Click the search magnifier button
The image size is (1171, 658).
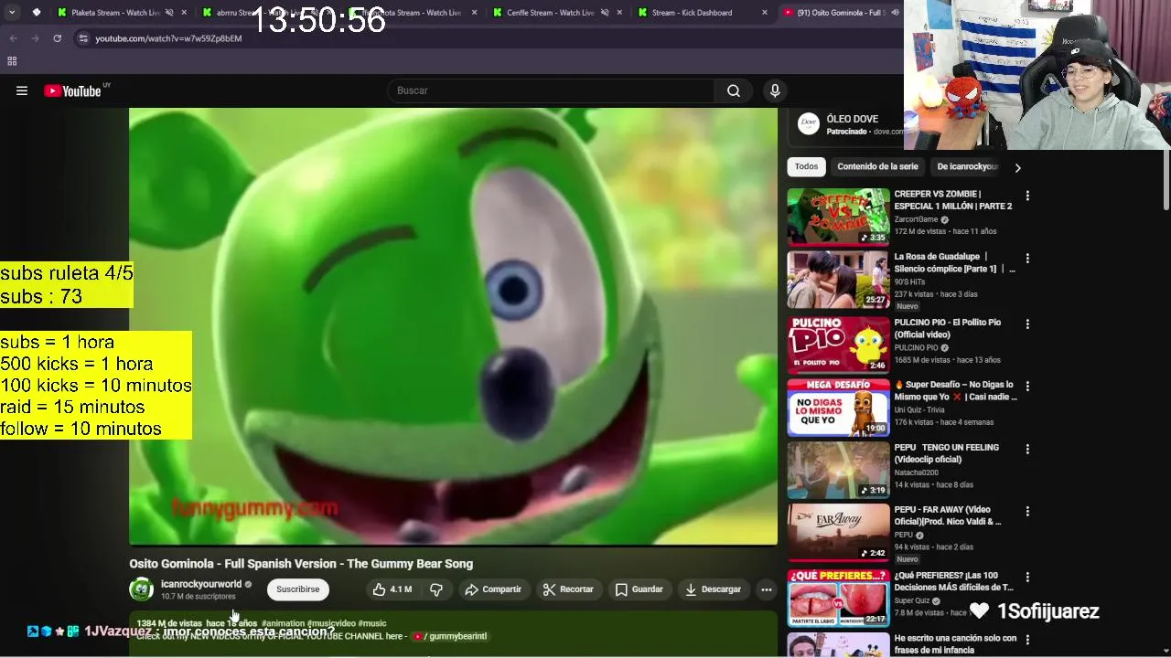tap(734, 90)
